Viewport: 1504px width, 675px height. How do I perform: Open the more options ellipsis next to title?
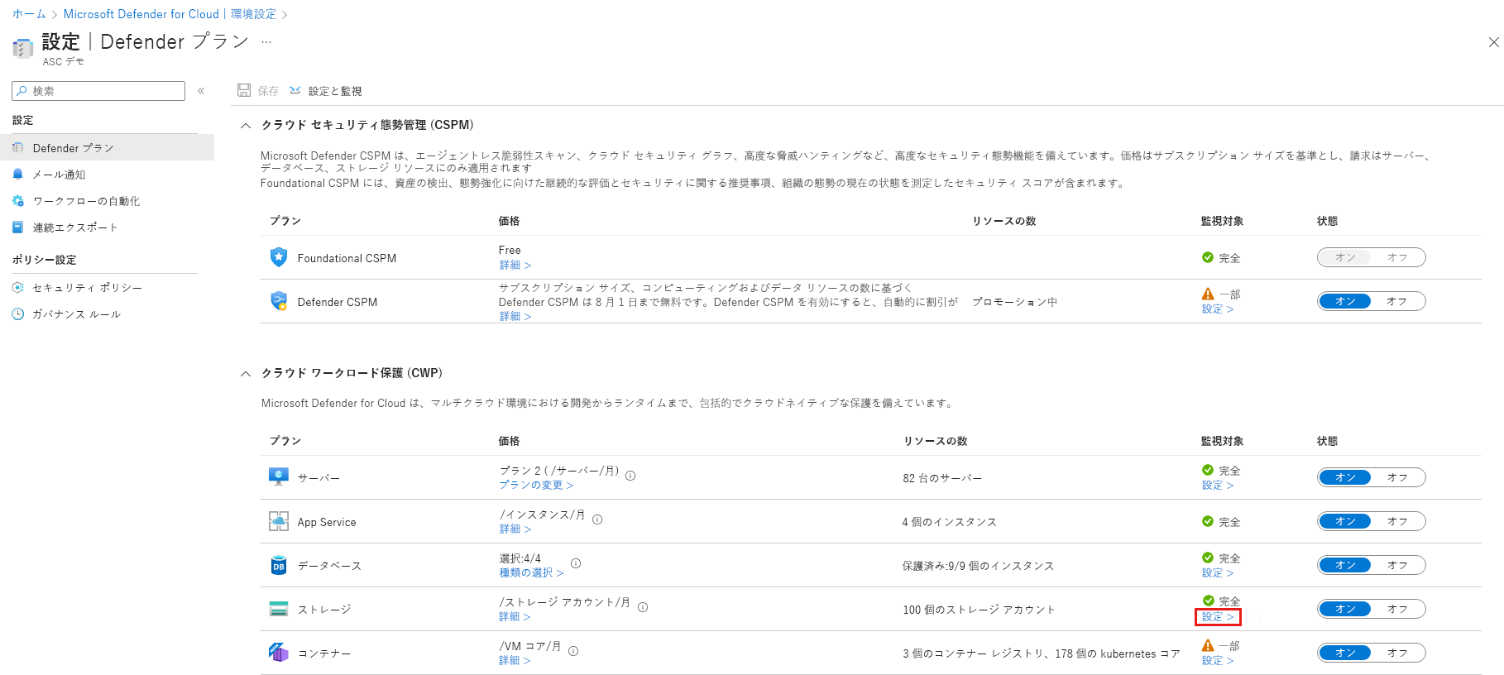(266, 41)
